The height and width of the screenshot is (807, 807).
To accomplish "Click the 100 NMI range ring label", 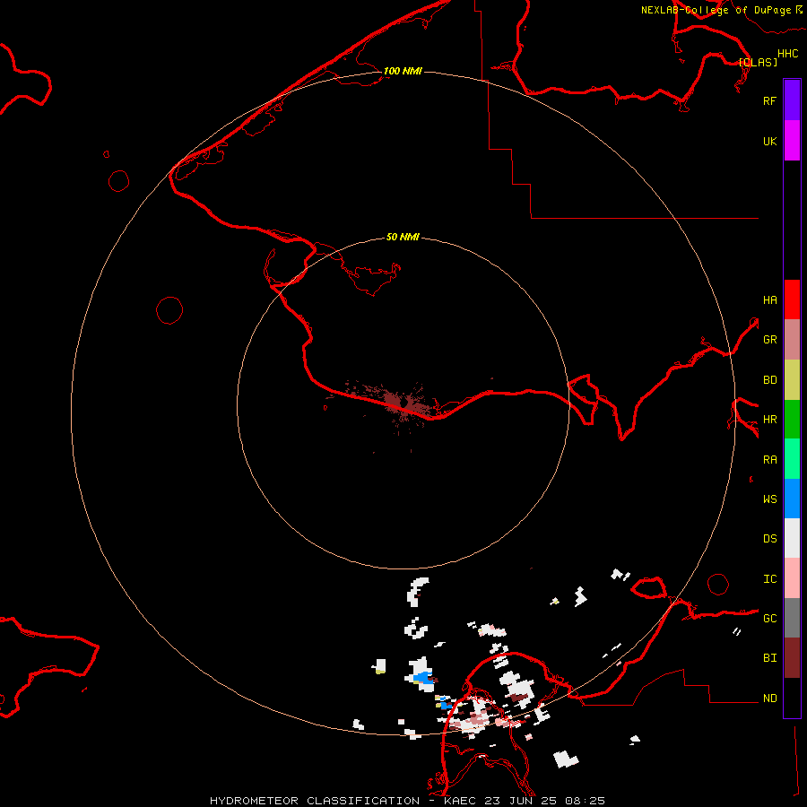I will coord(403,71).
